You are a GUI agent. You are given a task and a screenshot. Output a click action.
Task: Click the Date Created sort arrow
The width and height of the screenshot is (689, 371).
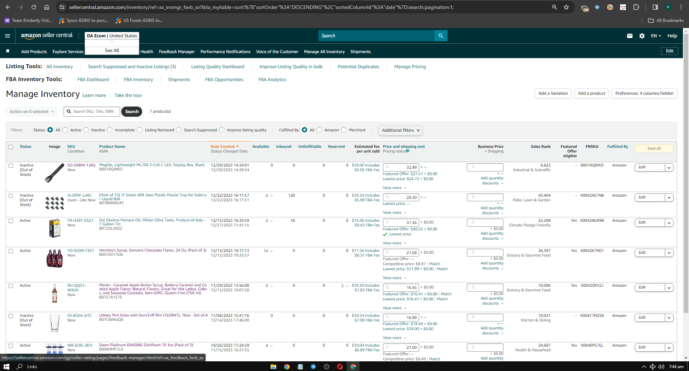pyautogui.click(x=237, y=146)
